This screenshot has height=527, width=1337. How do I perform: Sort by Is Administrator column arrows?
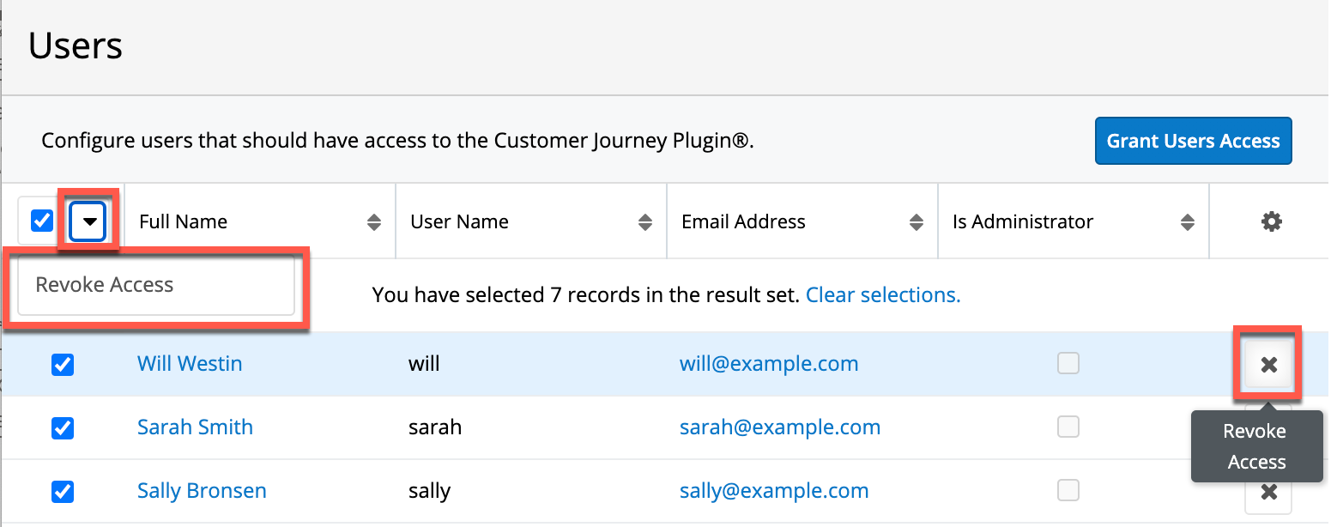point(1188,222)
